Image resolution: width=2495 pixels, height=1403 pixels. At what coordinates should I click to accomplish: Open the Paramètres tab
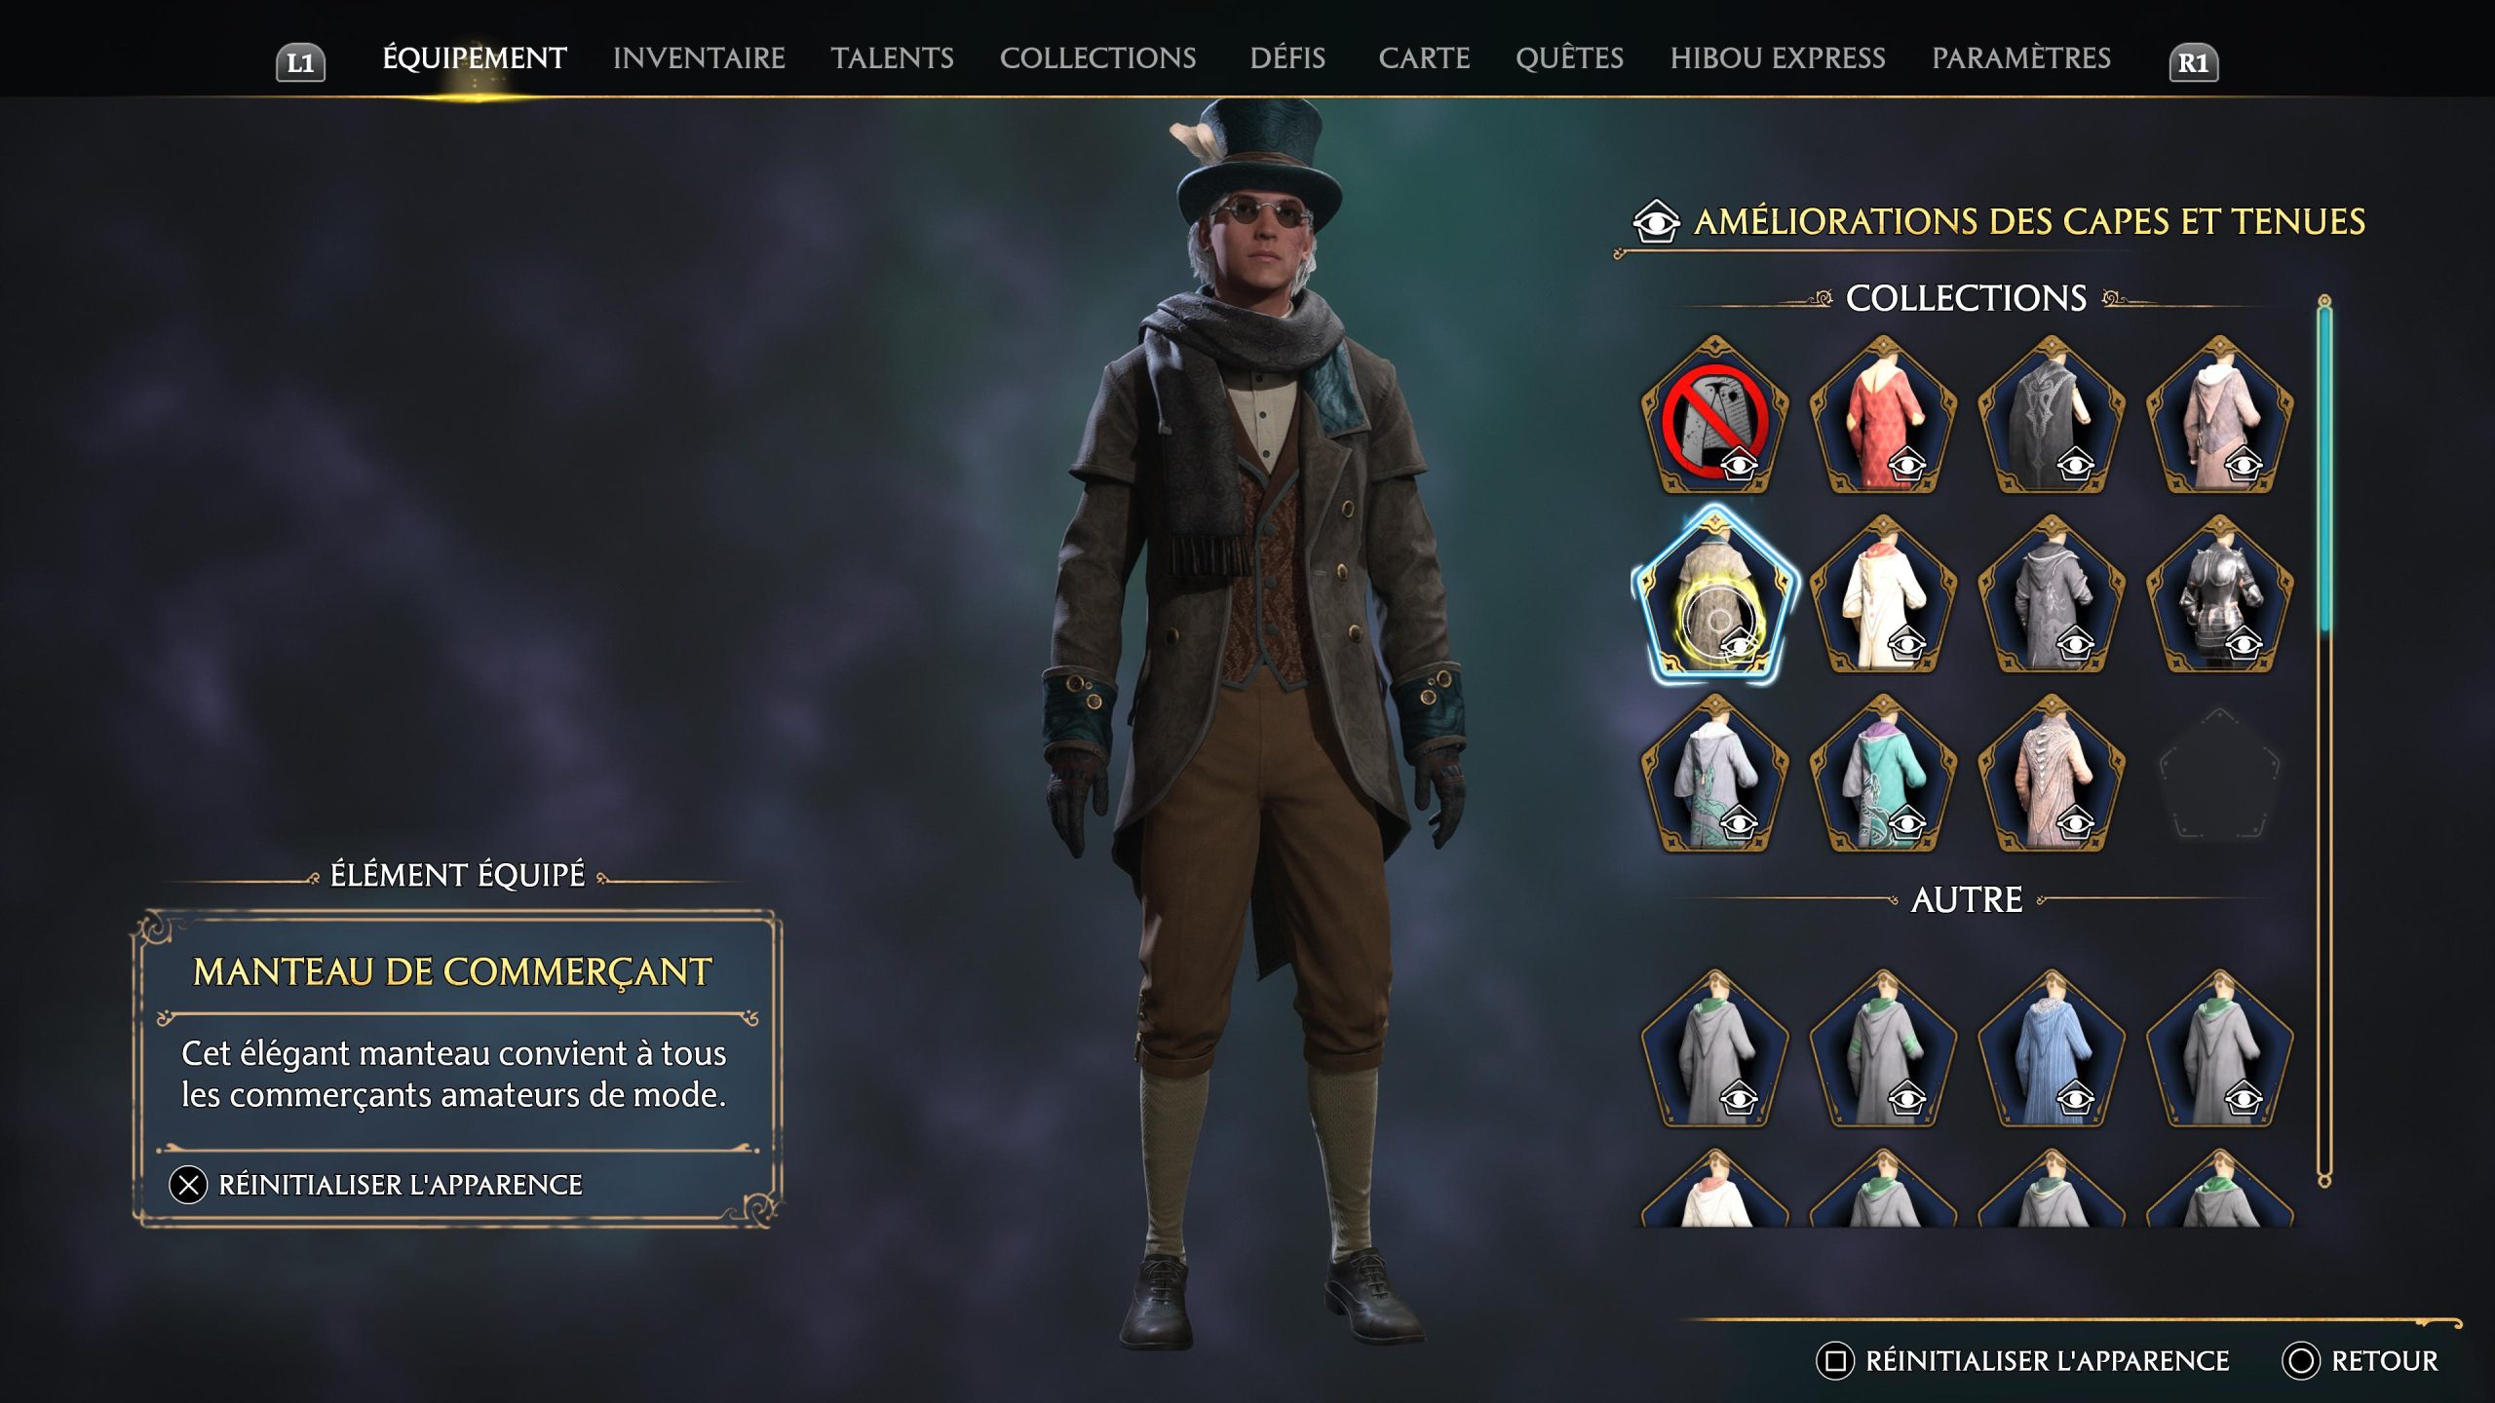pyautogui.click(x=2021, y=58)
